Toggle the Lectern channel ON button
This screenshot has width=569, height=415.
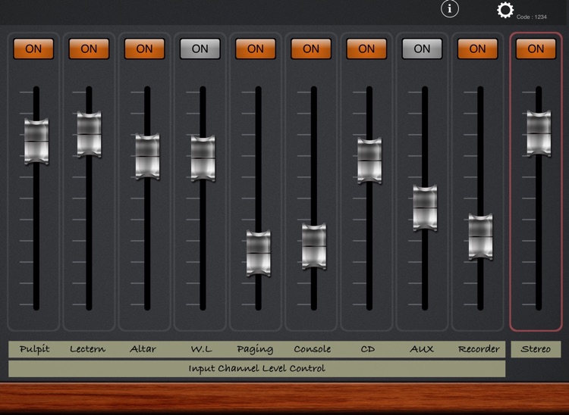coord(89,49)
